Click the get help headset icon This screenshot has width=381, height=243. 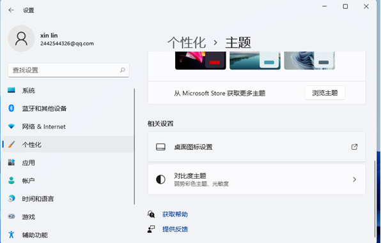tap(151, 214)
